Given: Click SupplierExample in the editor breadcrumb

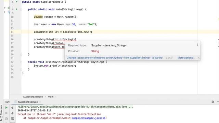Looking at the screenshot, I should coord(33,97).
